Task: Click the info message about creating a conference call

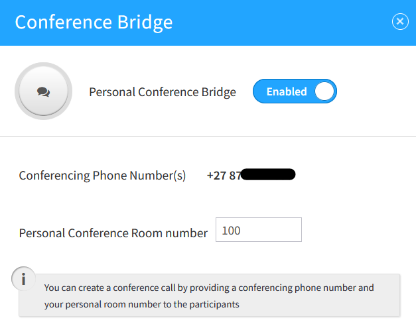Action: [x=209, y=288]
